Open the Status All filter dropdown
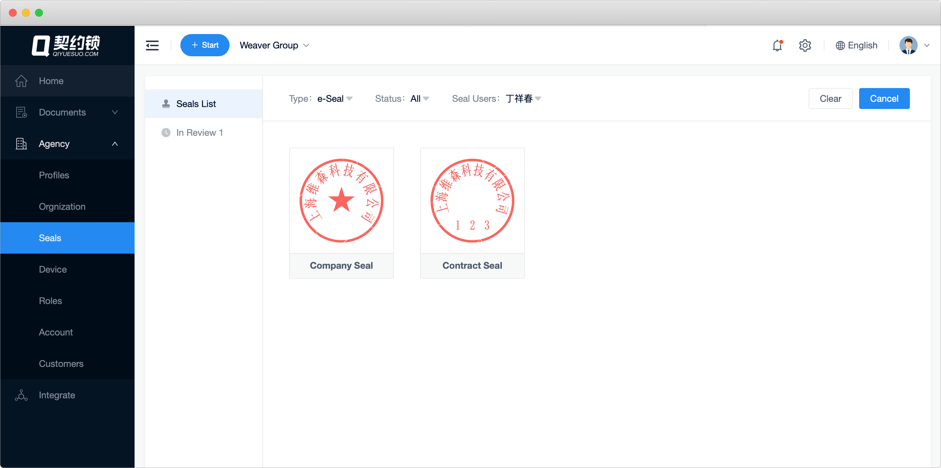The image size is (941, 468). click(420, 99)
